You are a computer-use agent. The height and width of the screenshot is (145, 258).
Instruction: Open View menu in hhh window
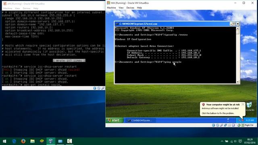click(121, 8)
